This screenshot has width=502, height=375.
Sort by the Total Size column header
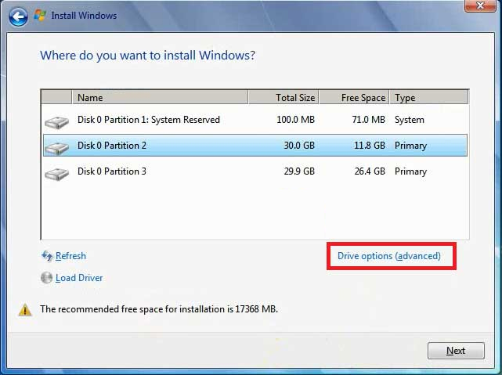[284, 97]
